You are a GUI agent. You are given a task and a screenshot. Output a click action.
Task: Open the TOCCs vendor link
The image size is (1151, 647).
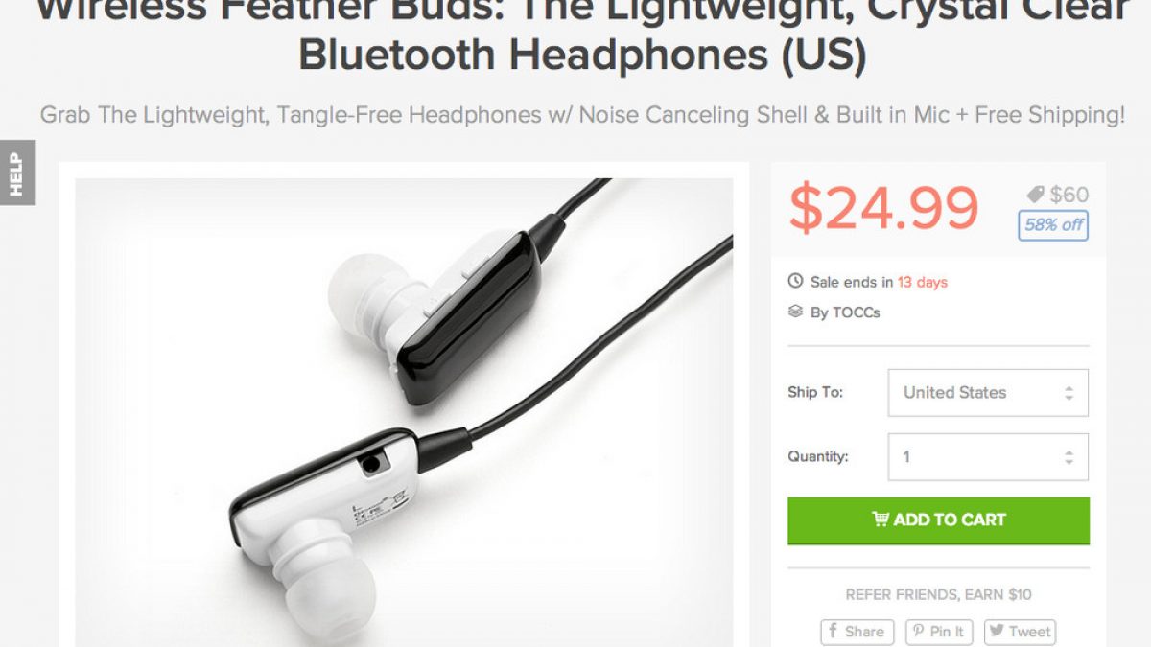(857, 312)
